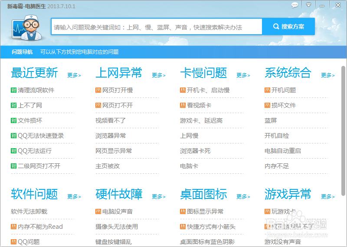Click the feedback chat bubble icon
This screenshot has width=347, height=247.
point(295,5)
